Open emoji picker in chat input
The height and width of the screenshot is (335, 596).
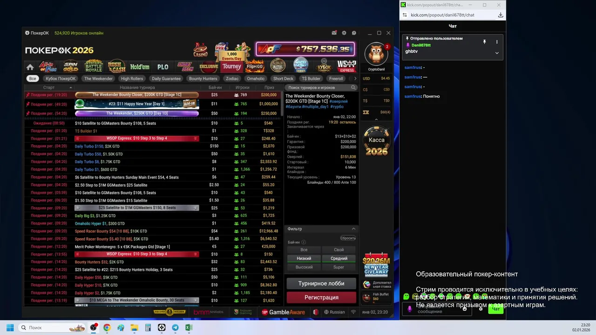click(x=465, y=308)
